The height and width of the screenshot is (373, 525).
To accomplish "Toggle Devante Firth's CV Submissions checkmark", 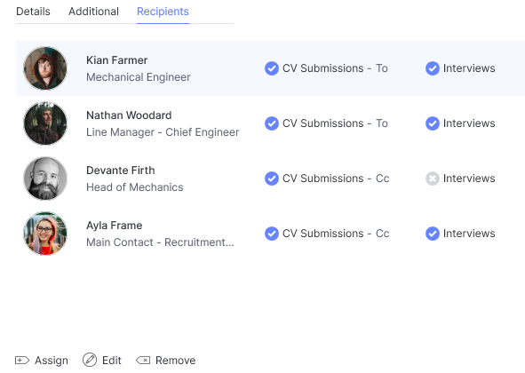I will 272,179.
